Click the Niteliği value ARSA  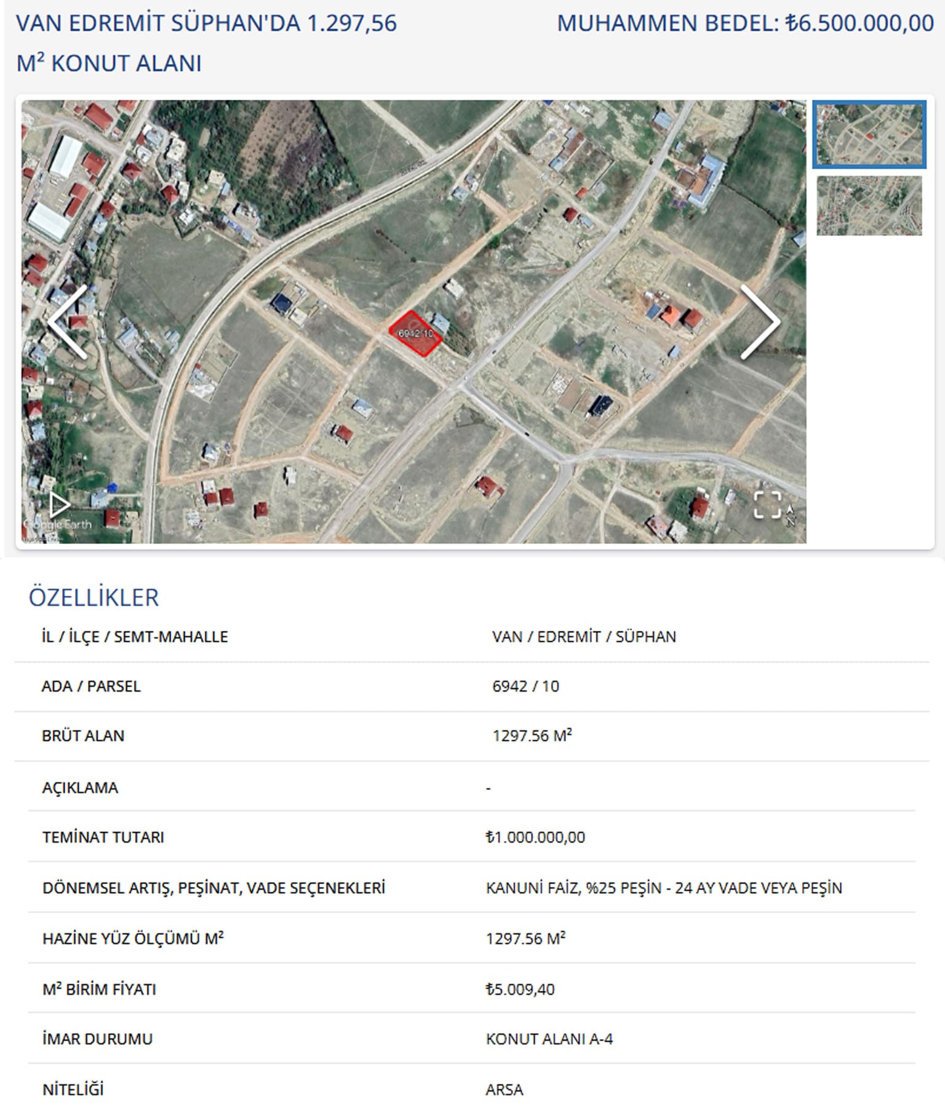[x=504, y=1089]
